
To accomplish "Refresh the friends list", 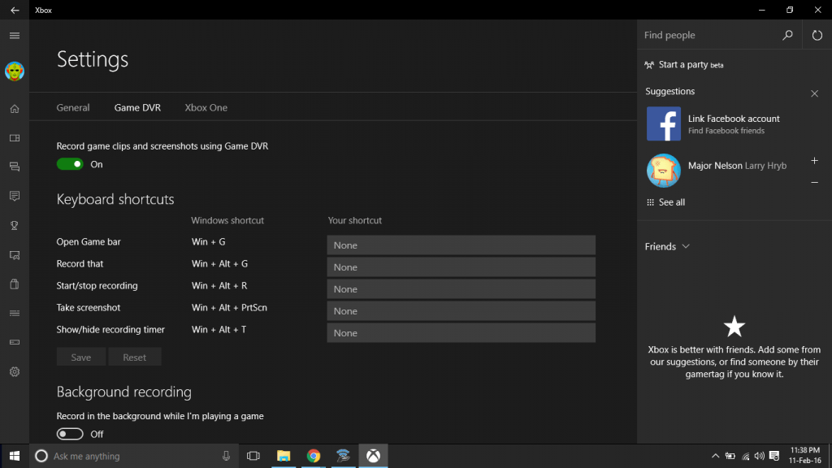I will 817,35.
